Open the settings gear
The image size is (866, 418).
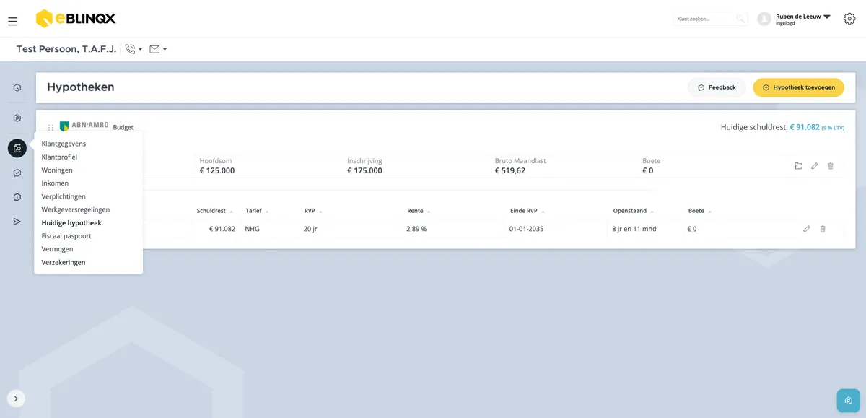click(x=849, y=19)
